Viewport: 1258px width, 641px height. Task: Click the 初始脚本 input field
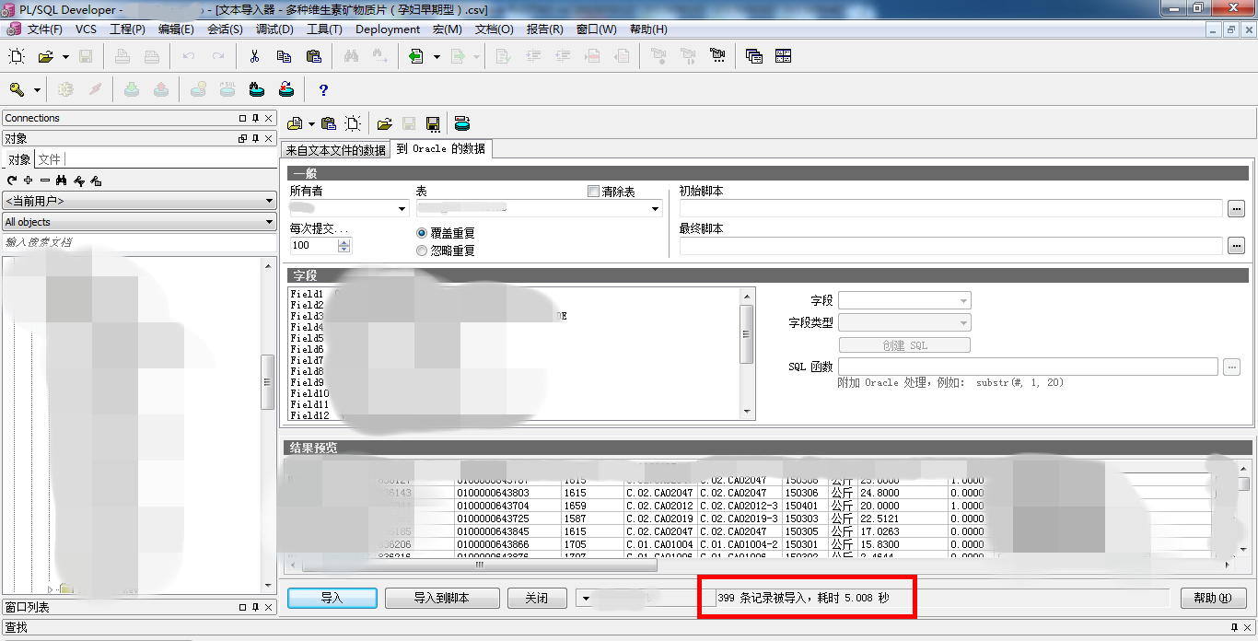[x=950, y=208]
